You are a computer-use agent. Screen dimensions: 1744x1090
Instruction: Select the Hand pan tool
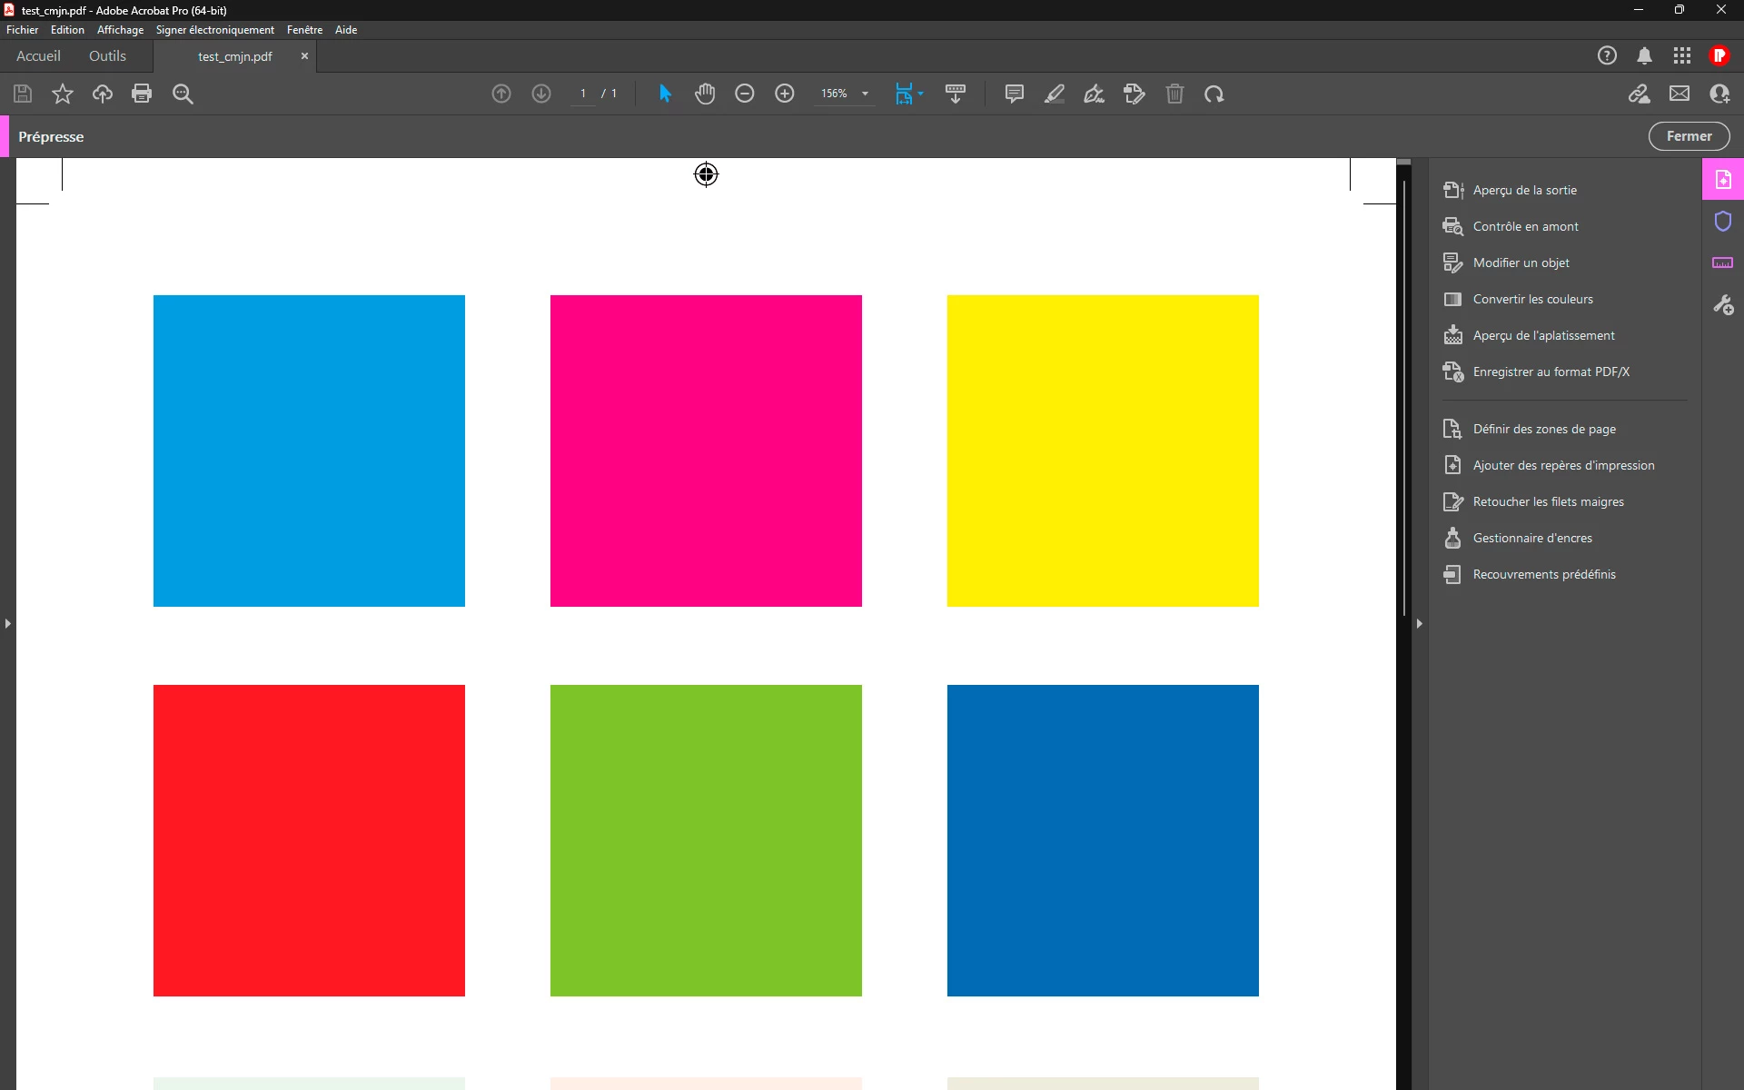click(x=705, y=94)
